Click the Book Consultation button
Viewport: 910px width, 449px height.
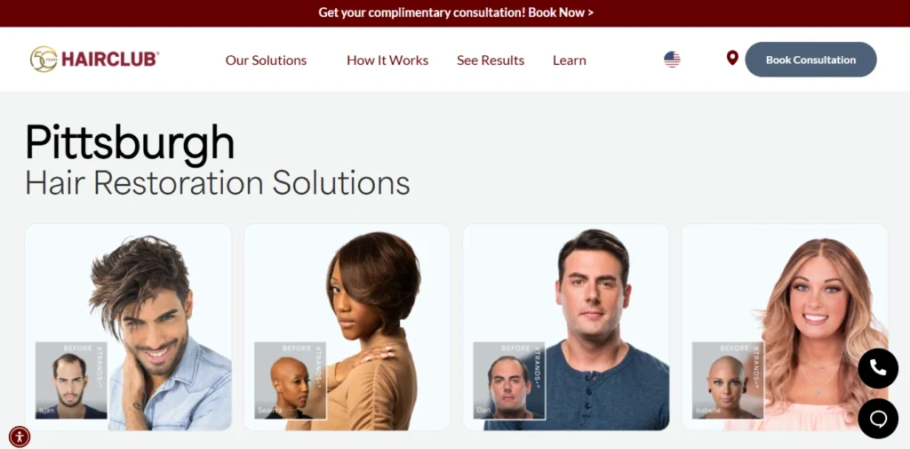(x=810, y=60)
